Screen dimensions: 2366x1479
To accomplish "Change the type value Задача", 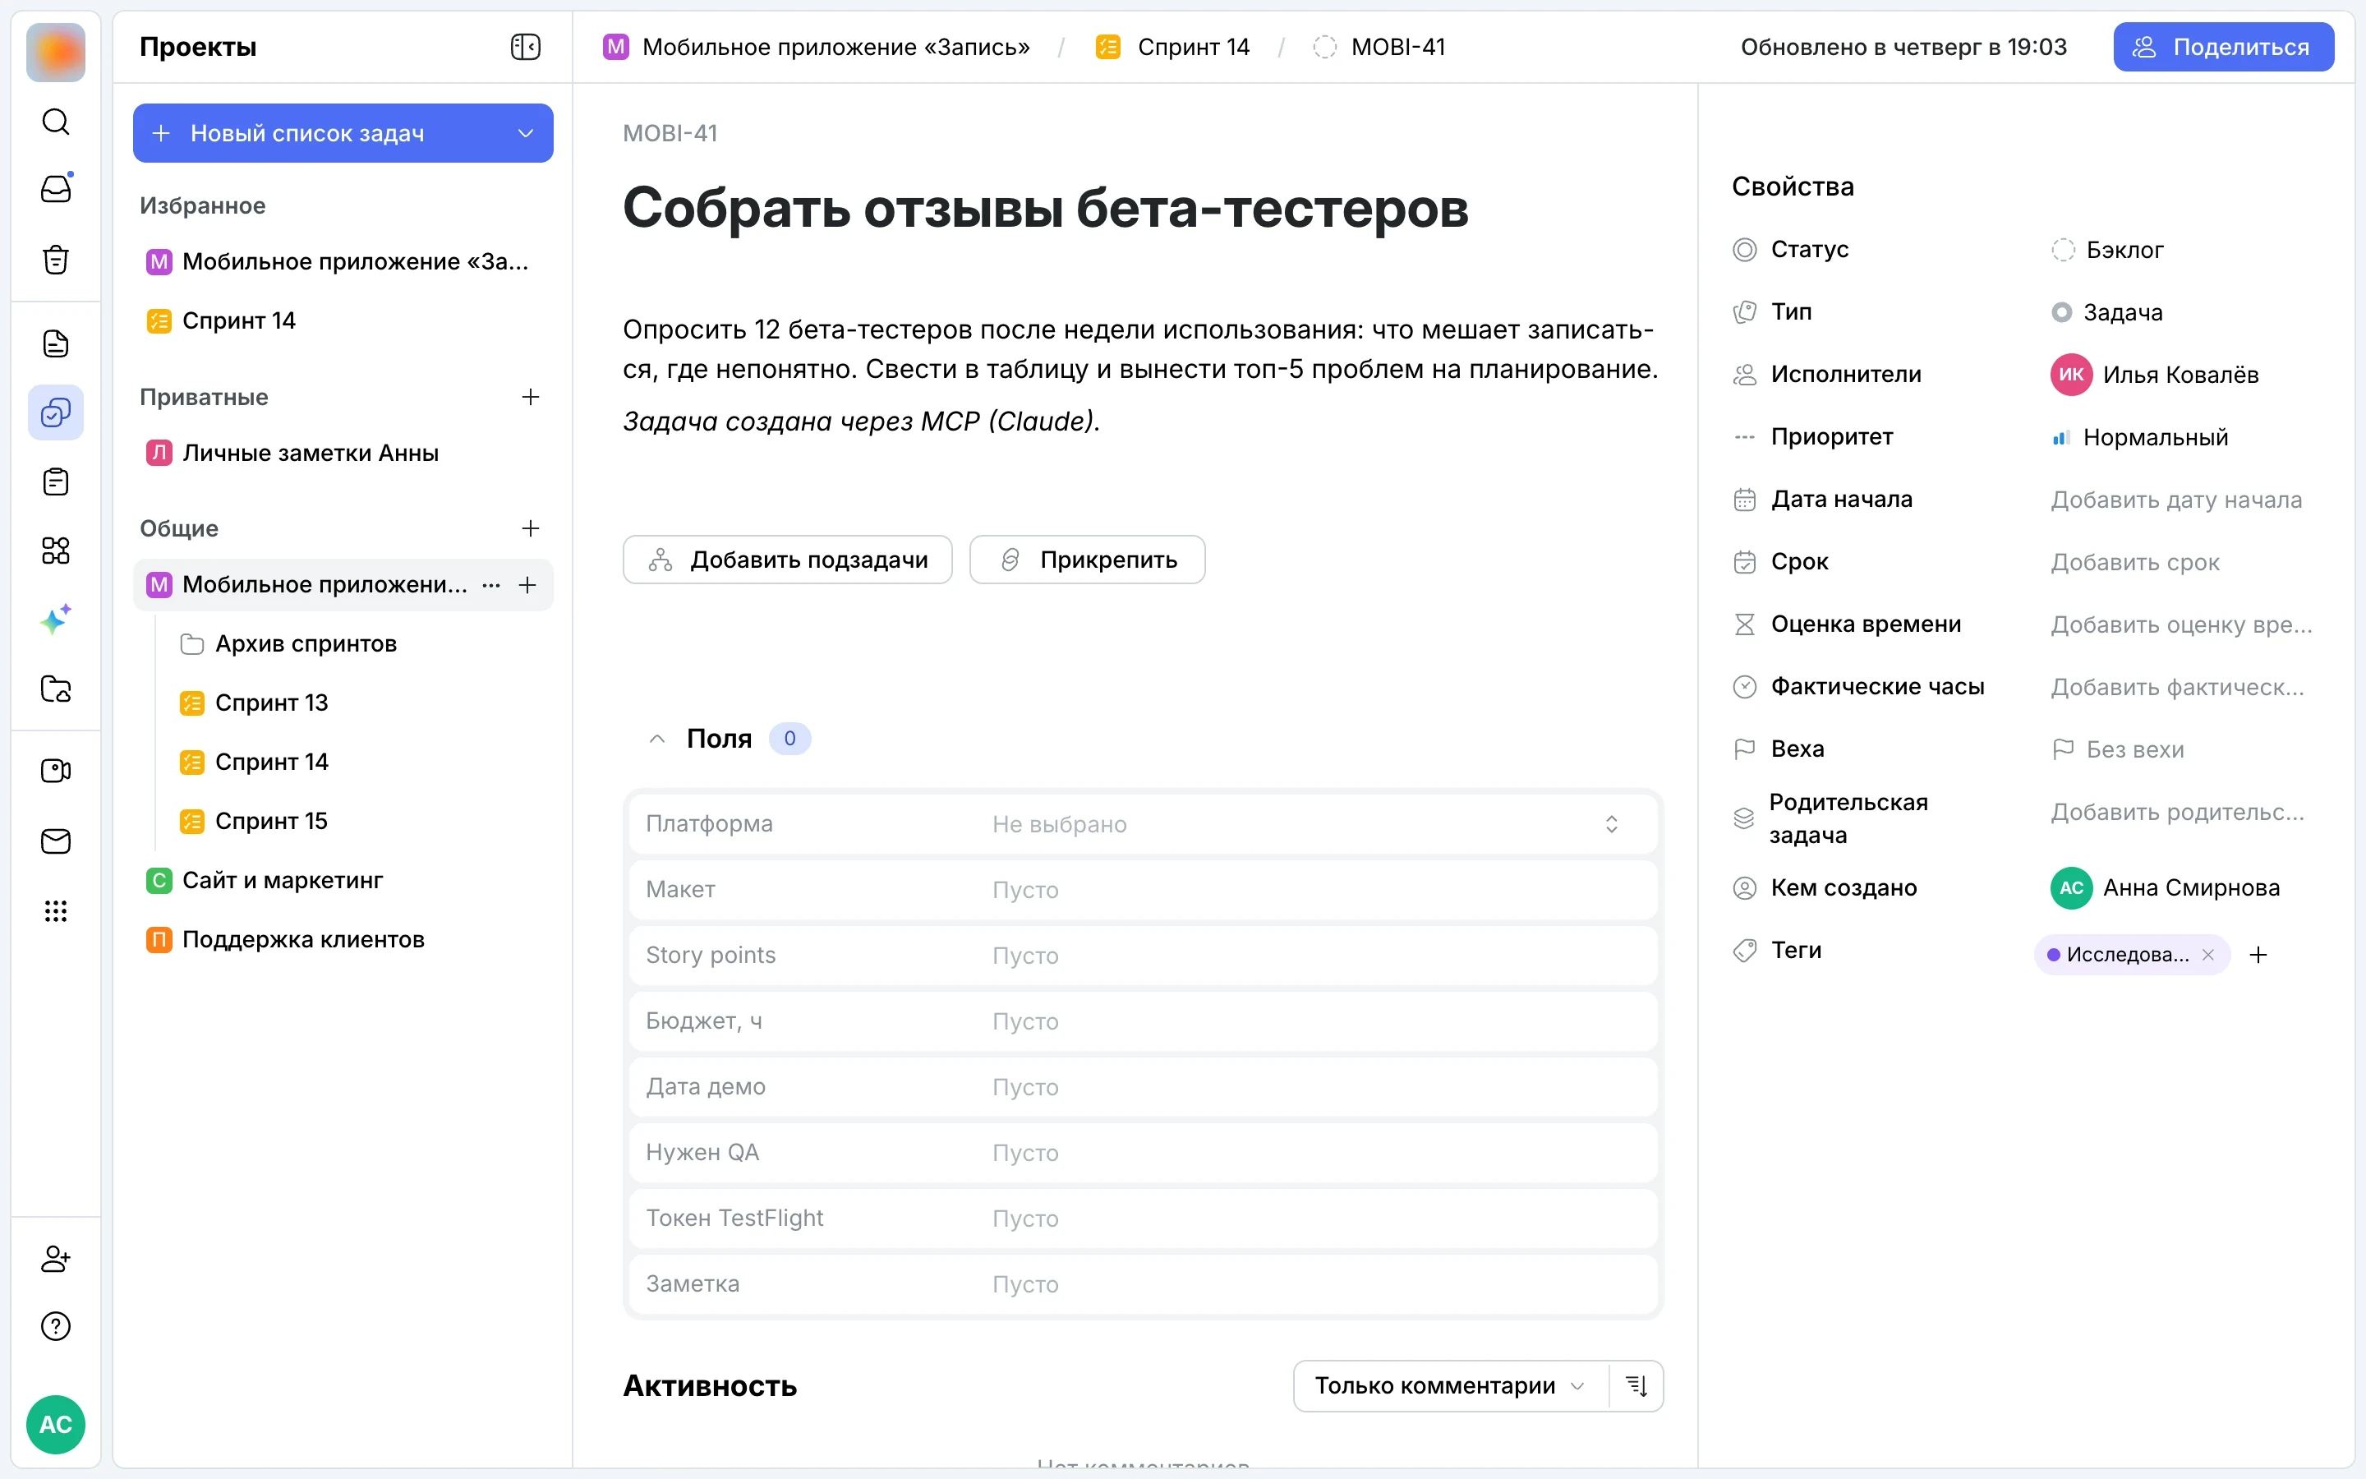I will click(2107, 312).
